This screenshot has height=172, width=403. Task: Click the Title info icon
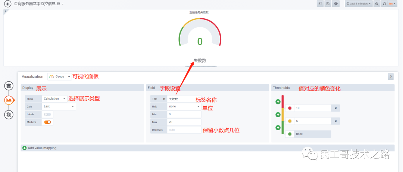tap(164, 99)
